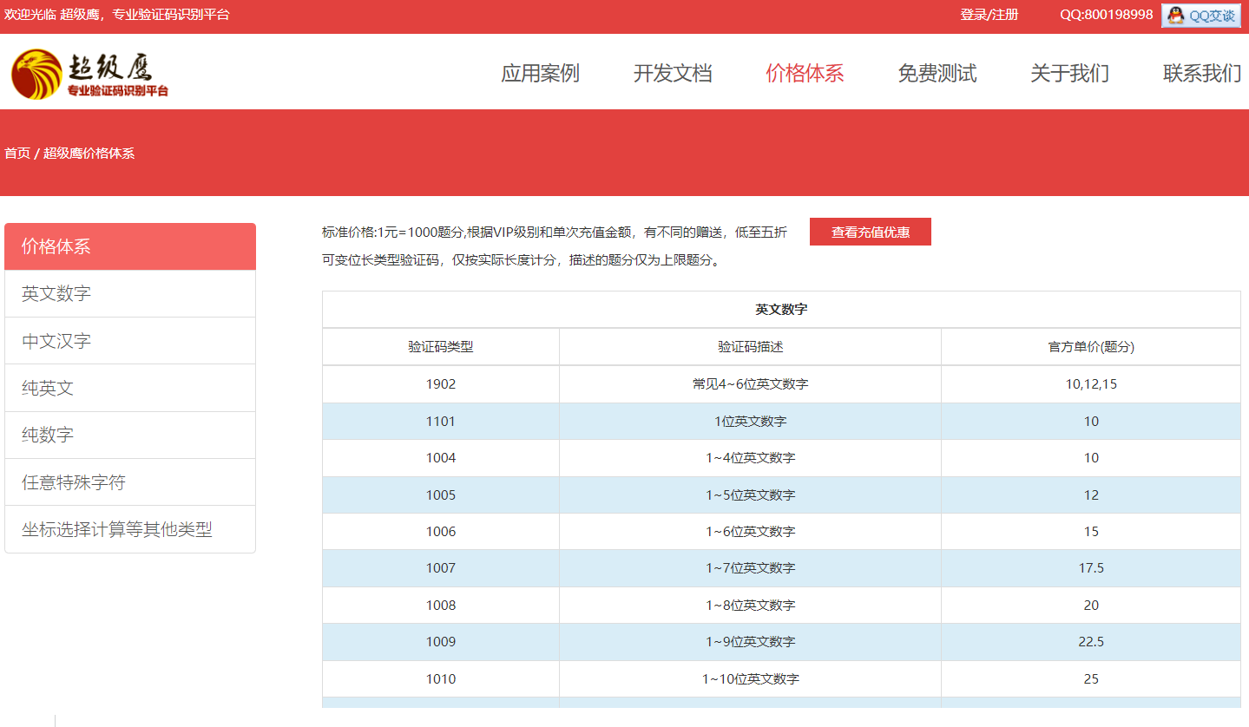Image resolution: width=1249 pixels, height=727 pixels.
Task: Click the 超级鹰 eagle logo
Action: (x=89, y=74)
